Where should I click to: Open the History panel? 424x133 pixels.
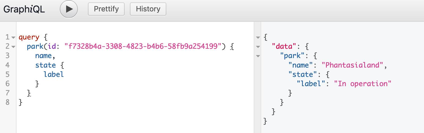click(x=148, y=9)
